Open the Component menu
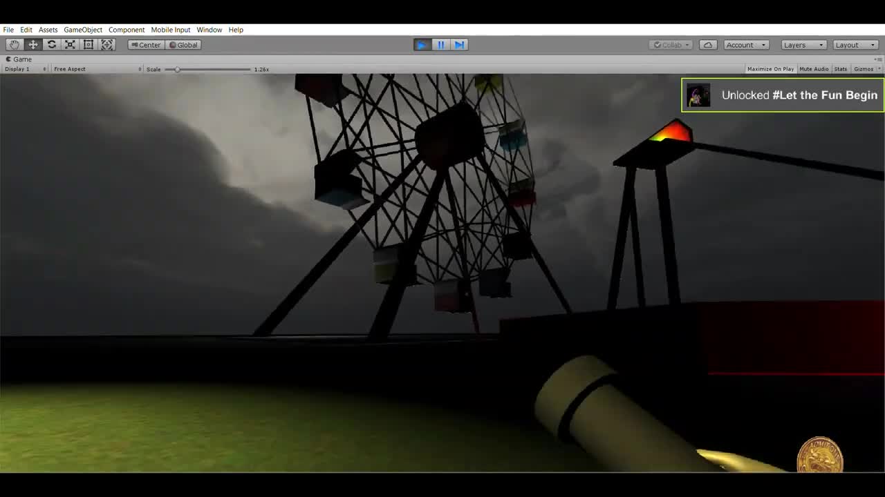885x497 pixels. click(127, 30)
